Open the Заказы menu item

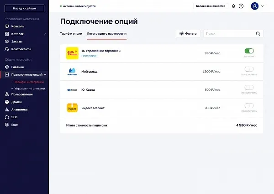25,42
